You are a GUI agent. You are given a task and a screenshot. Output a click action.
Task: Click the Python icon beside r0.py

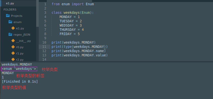13,47
